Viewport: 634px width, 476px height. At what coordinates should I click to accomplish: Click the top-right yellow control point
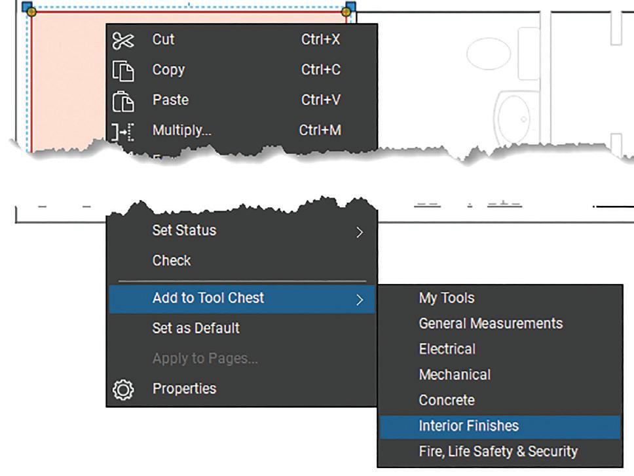346,11
